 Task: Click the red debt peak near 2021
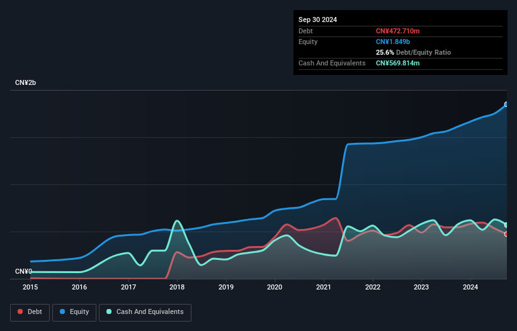pyautogui.click(x=336, y=218)
